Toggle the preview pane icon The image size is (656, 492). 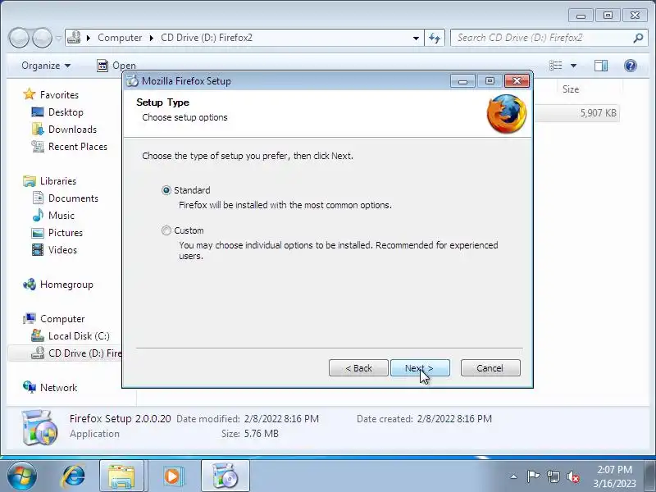601,66
